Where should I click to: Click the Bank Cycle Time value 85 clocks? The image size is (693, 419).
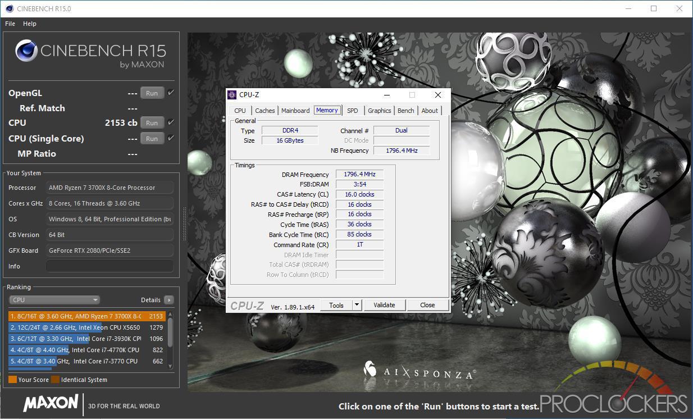click(359, 235)
